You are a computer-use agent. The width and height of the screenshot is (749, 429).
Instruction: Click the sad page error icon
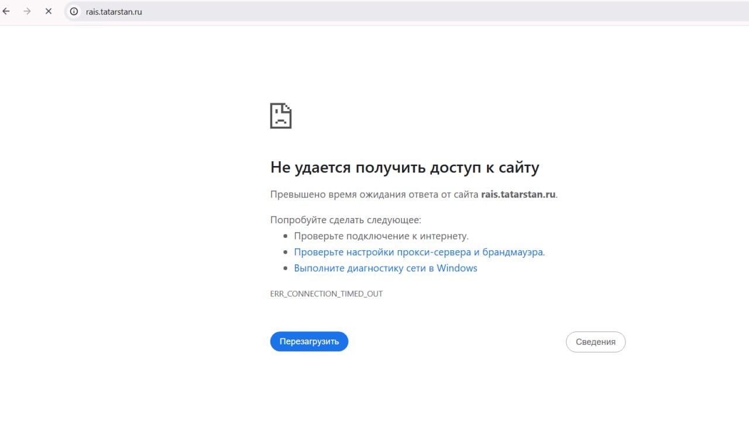tap(280, 116)
